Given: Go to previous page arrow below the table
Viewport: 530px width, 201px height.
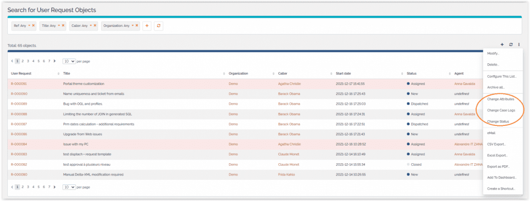Looking at the screenshot, I should click(12, 187).
